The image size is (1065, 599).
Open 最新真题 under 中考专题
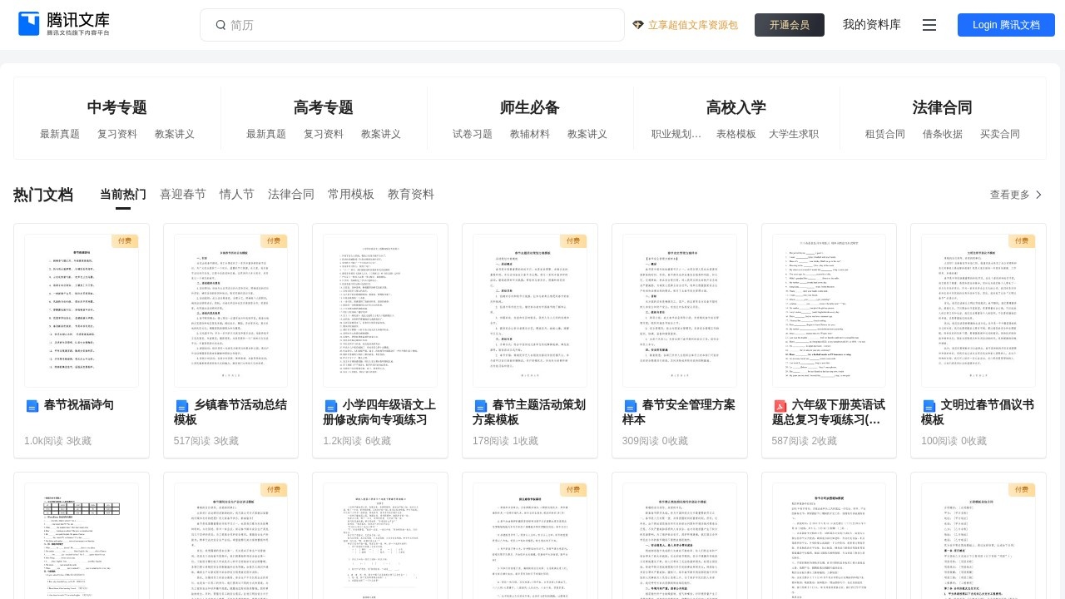[60, 134]
